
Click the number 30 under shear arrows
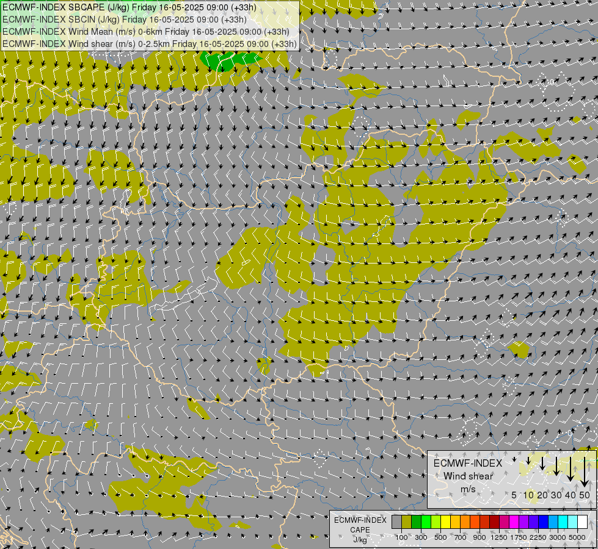pos(556,495)
